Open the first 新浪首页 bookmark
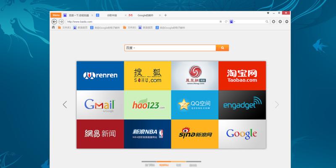336x168 pixels. coord(80,28)
